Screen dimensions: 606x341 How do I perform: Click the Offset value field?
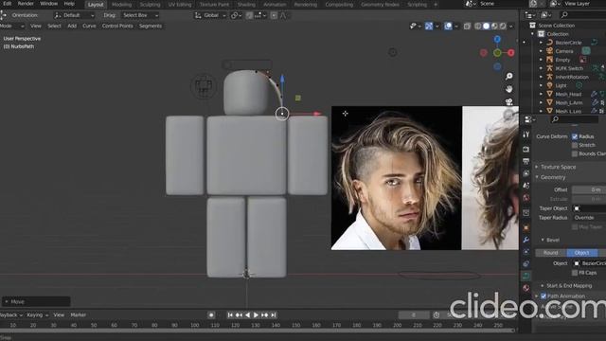click(x=589, y=189)
